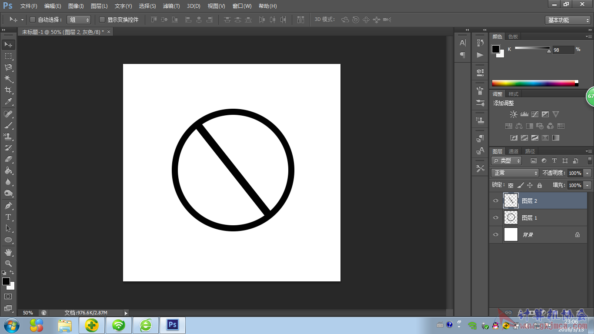Select the Magic Wand tool
The image size is (594, 334).
[x=8, y=79]
